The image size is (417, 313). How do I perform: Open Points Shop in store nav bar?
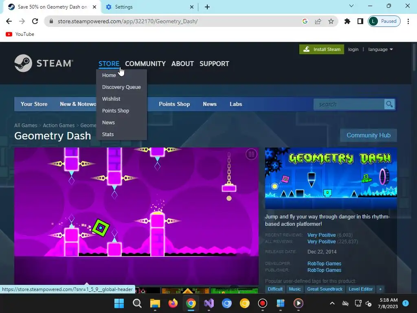(174, 104)
